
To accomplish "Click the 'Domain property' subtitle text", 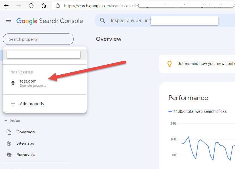I will point(33,86).
